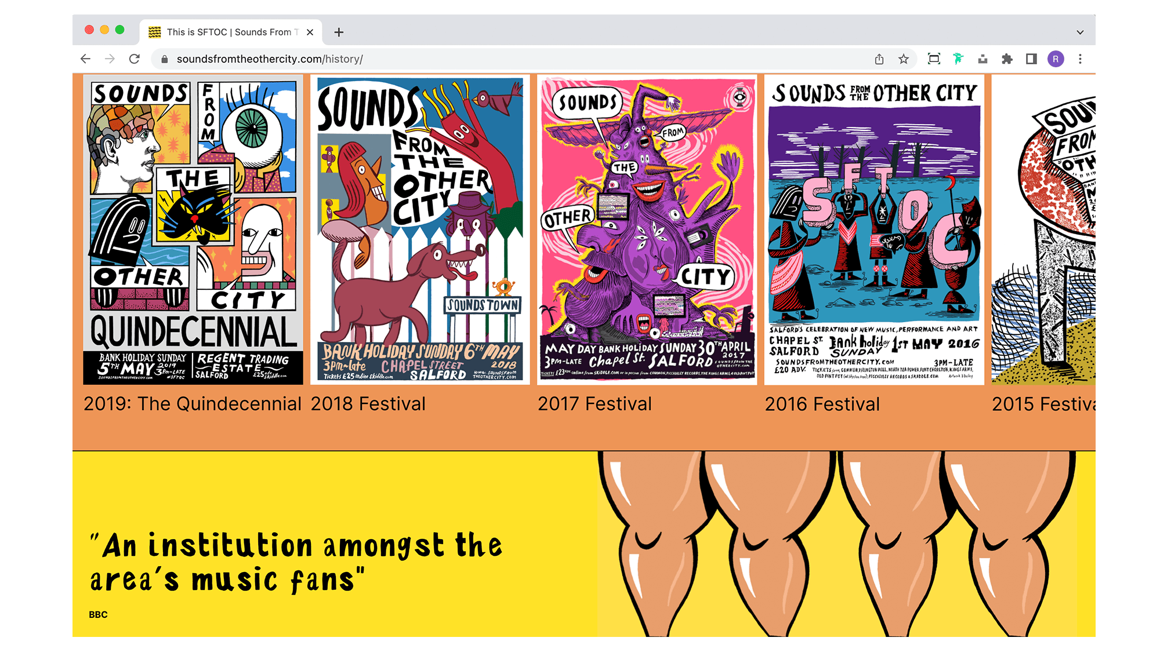
Task: Go back to the previous page
Action: (85, 59)
